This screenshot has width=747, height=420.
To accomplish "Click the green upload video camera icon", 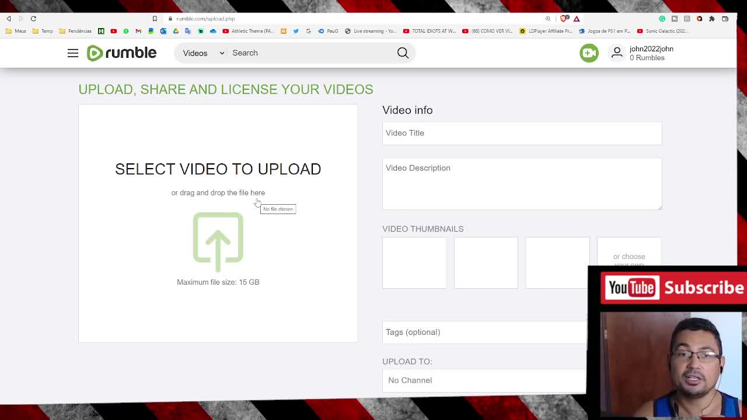I will pyautogui.click(x=589, y=53).
